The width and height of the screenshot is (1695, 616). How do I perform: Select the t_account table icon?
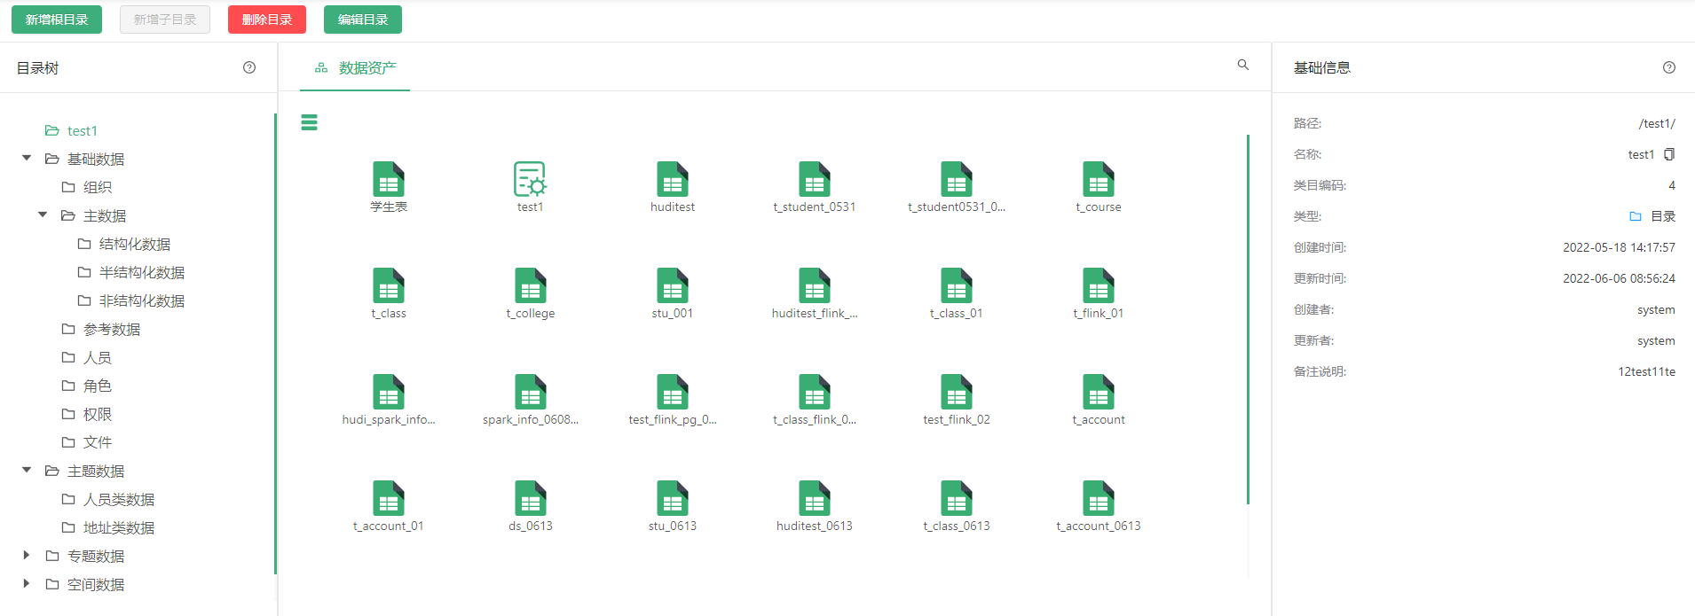pyautogui.click(x=1099, y=392)
